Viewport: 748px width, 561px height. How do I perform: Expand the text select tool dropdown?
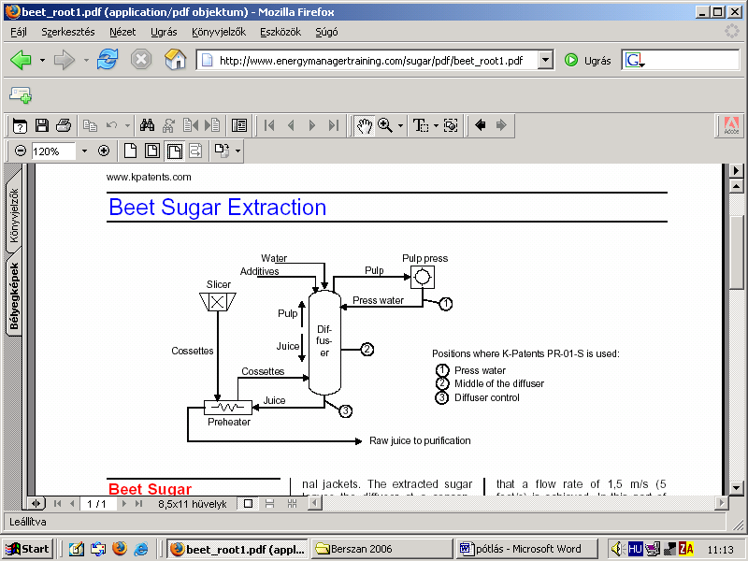[436, 125]
